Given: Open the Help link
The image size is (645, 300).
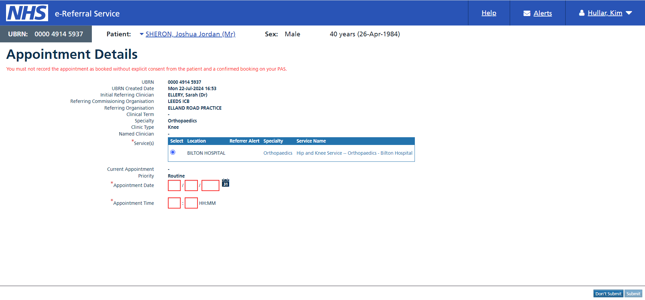Looking at the screenshot, I should click(489, 13).
